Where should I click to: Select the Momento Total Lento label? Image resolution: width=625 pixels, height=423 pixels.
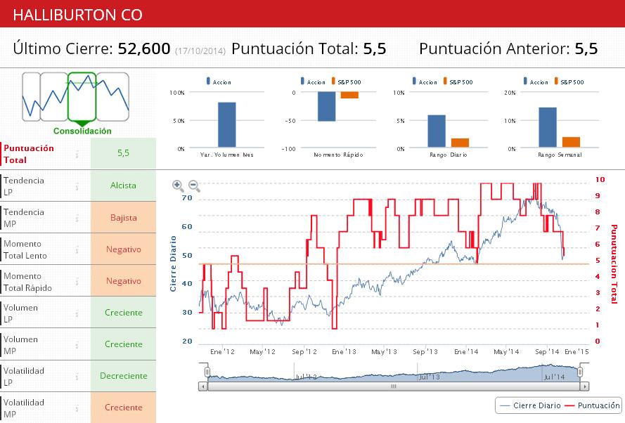click(x=25, y=249)
